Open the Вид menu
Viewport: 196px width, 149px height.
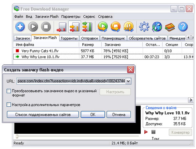click(29, 16)
